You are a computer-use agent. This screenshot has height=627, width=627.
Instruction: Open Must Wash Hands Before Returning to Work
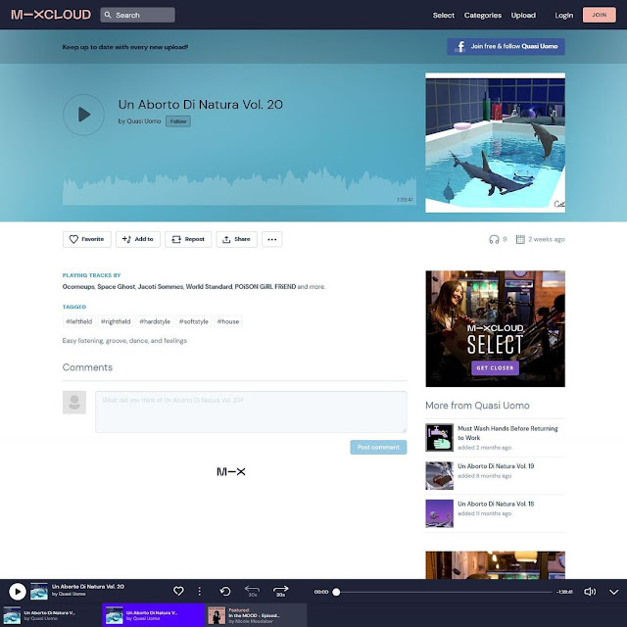507,433
